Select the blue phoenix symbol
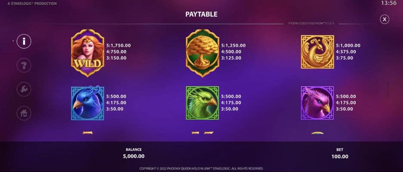The width and height of the screenshot is (403, 172). [x=88, y=103]
